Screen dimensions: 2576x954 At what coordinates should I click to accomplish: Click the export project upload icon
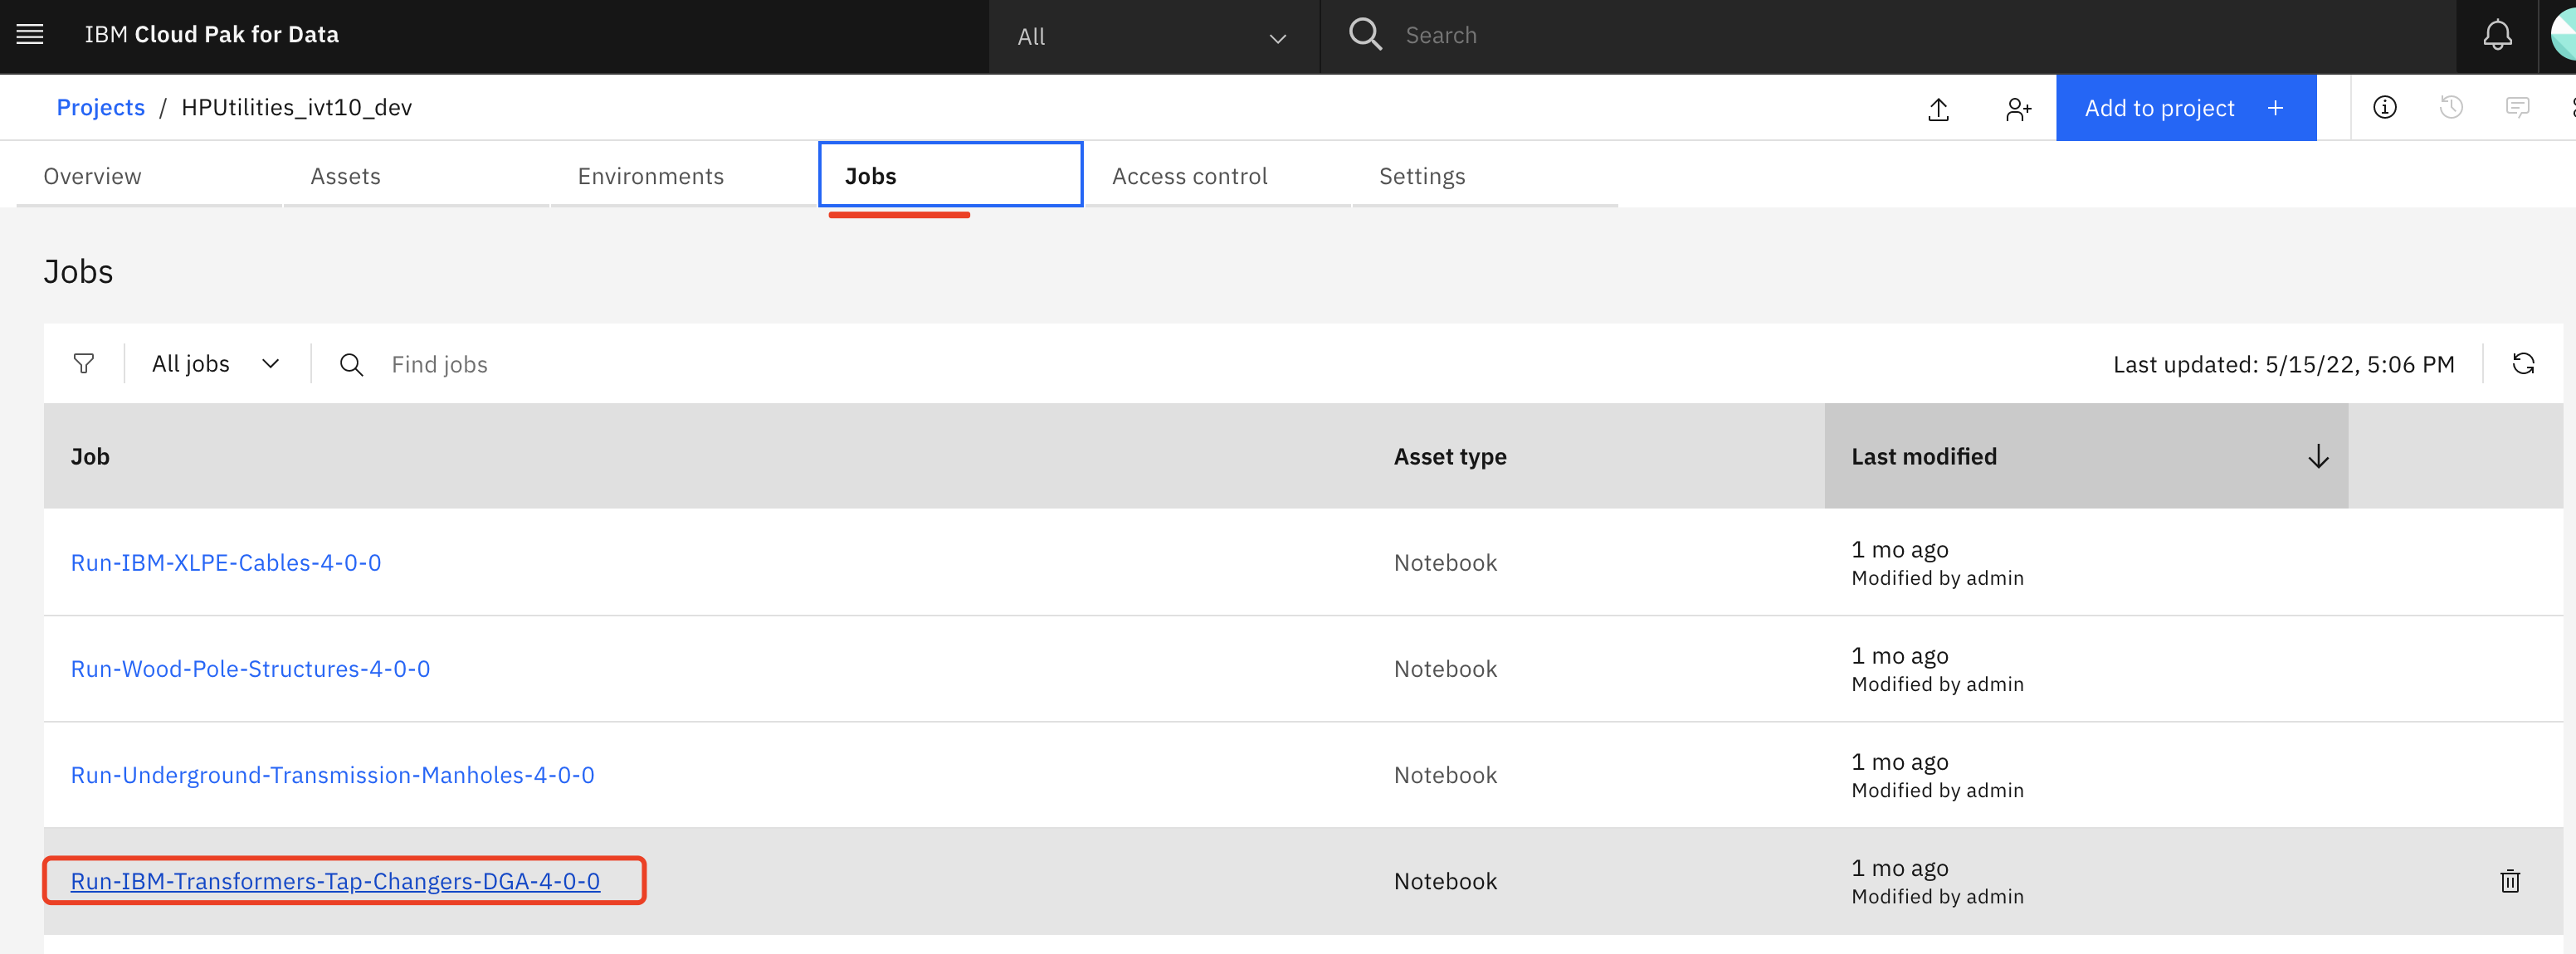click(x=1938, y=108)
